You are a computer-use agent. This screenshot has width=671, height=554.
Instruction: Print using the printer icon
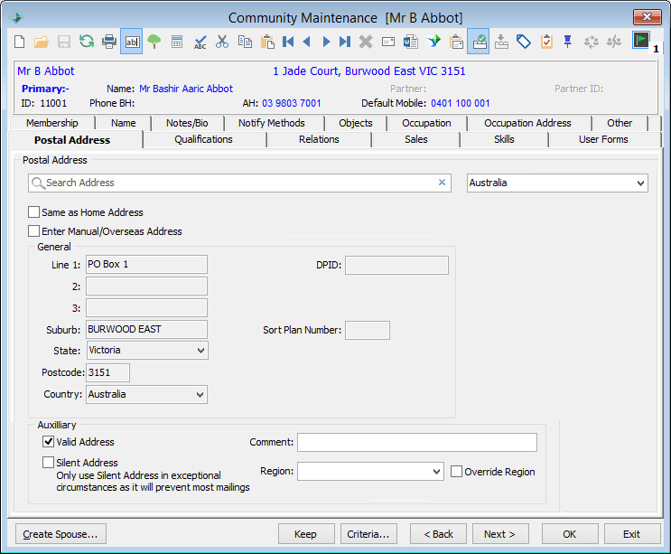[109, 42]
